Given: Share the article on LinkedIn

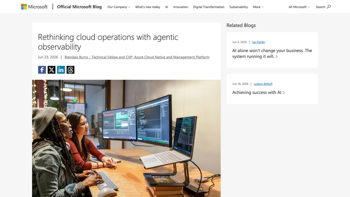Looking at the screenshot, I should pos(61,70).
